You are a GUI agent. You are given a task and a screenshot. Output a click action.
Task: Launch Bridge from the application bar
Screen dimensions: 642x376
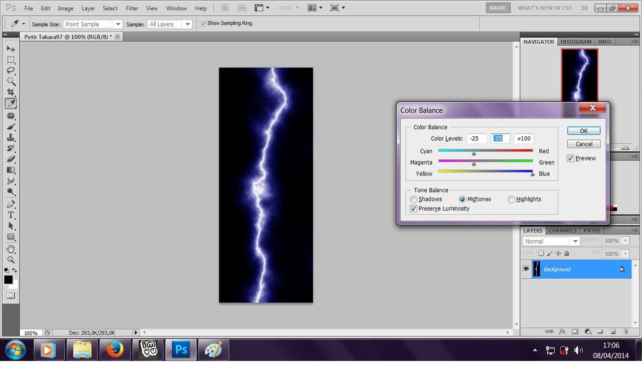(x=225, y=8)
